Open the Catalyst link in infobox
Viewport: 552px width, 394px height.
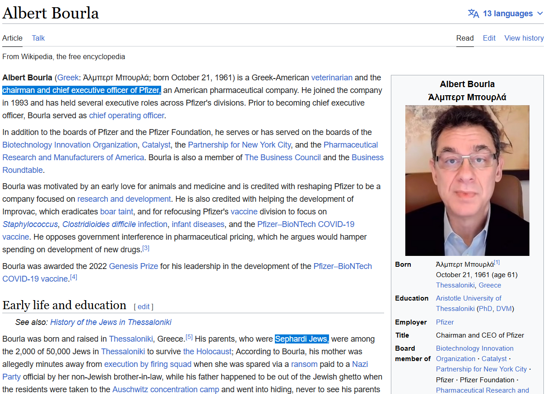tap(494, 359)
